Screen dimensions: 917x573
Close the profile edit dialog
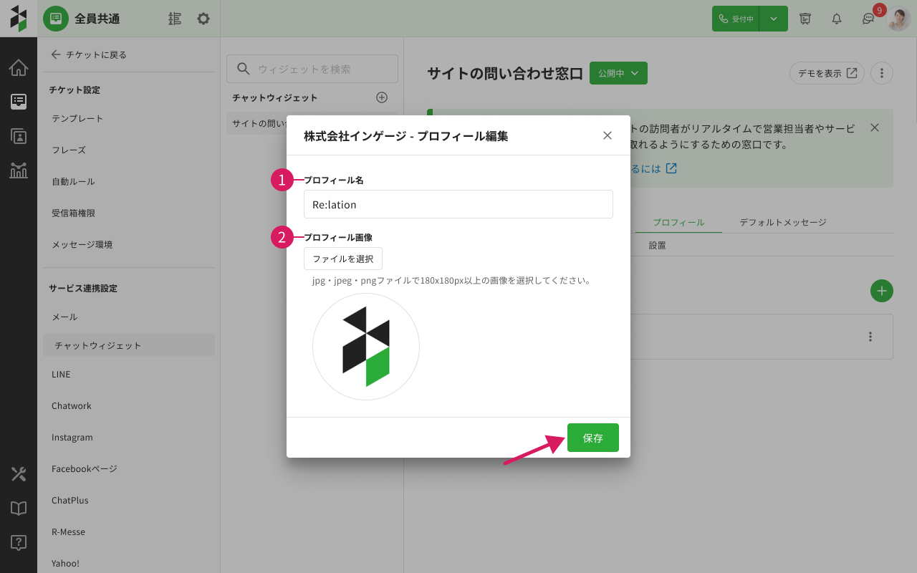pos(608,135)
